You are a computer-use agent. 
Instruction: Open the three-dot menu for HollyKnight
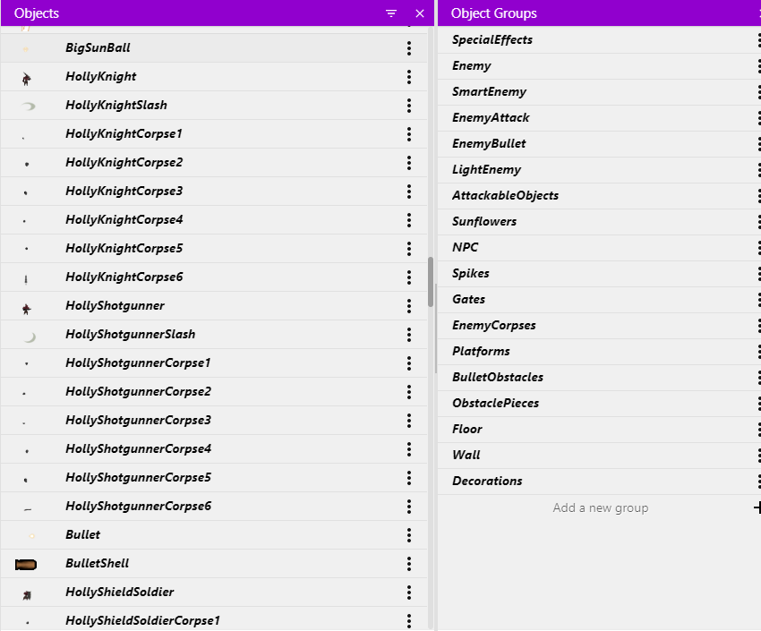click(x=409, y=77)
